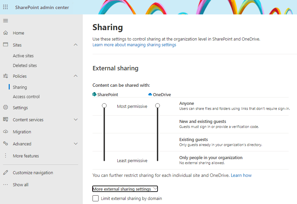Click 'New and existing guests' label
This screenshot has height=204, width=297.
tap(203, 122)
